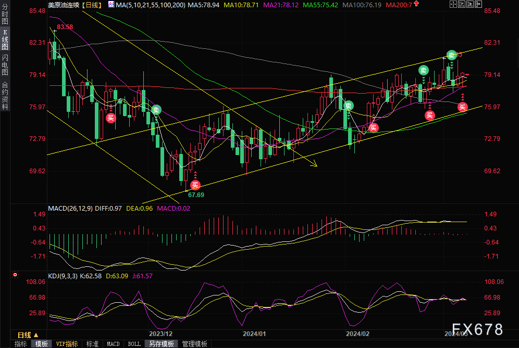
Task: Click the MA(5,10,21,55,100,200) parameters label
Action: click(151, 5)
